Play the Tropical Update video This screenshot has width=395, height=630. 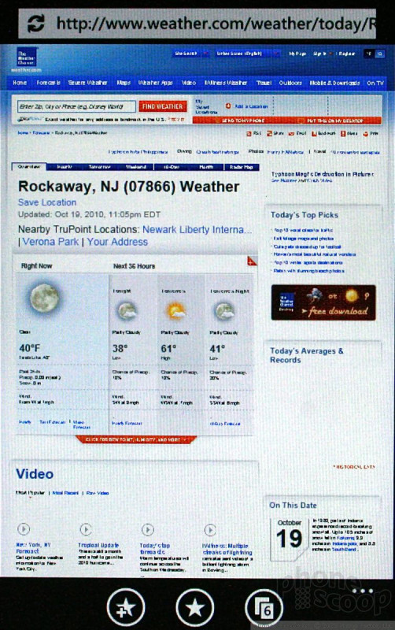point(86,529)
